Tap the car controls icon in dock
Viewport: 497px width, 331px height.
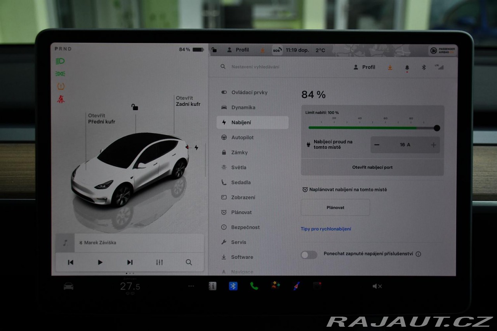68,286
